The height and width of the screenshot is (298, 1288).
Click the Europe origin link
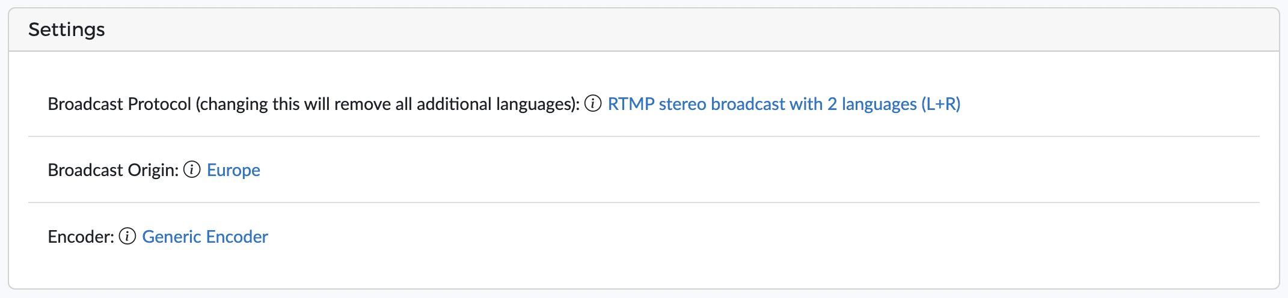tap(233, 170)
